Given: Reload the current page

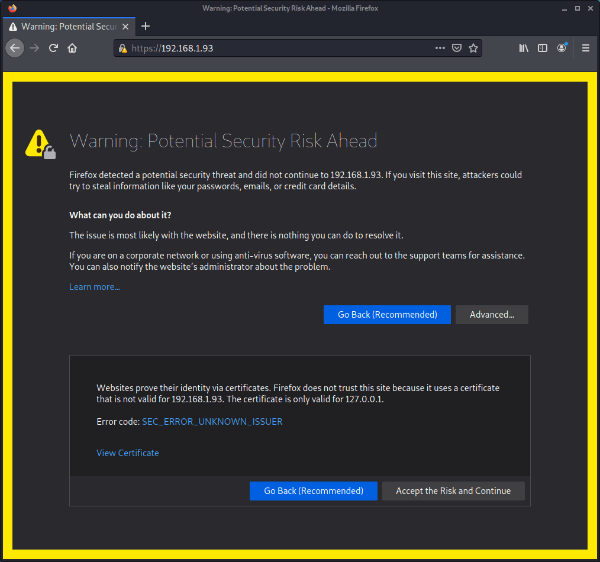Looking at the screenshot, I should [53, 48].
